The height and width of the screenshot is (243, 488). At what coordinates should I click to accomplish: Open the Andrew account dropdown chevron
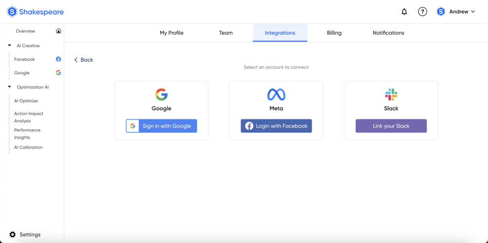point(473,12)
